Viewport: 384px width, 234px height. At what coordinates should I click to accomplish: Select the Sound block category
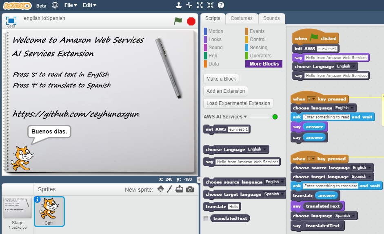click(215, 47)
